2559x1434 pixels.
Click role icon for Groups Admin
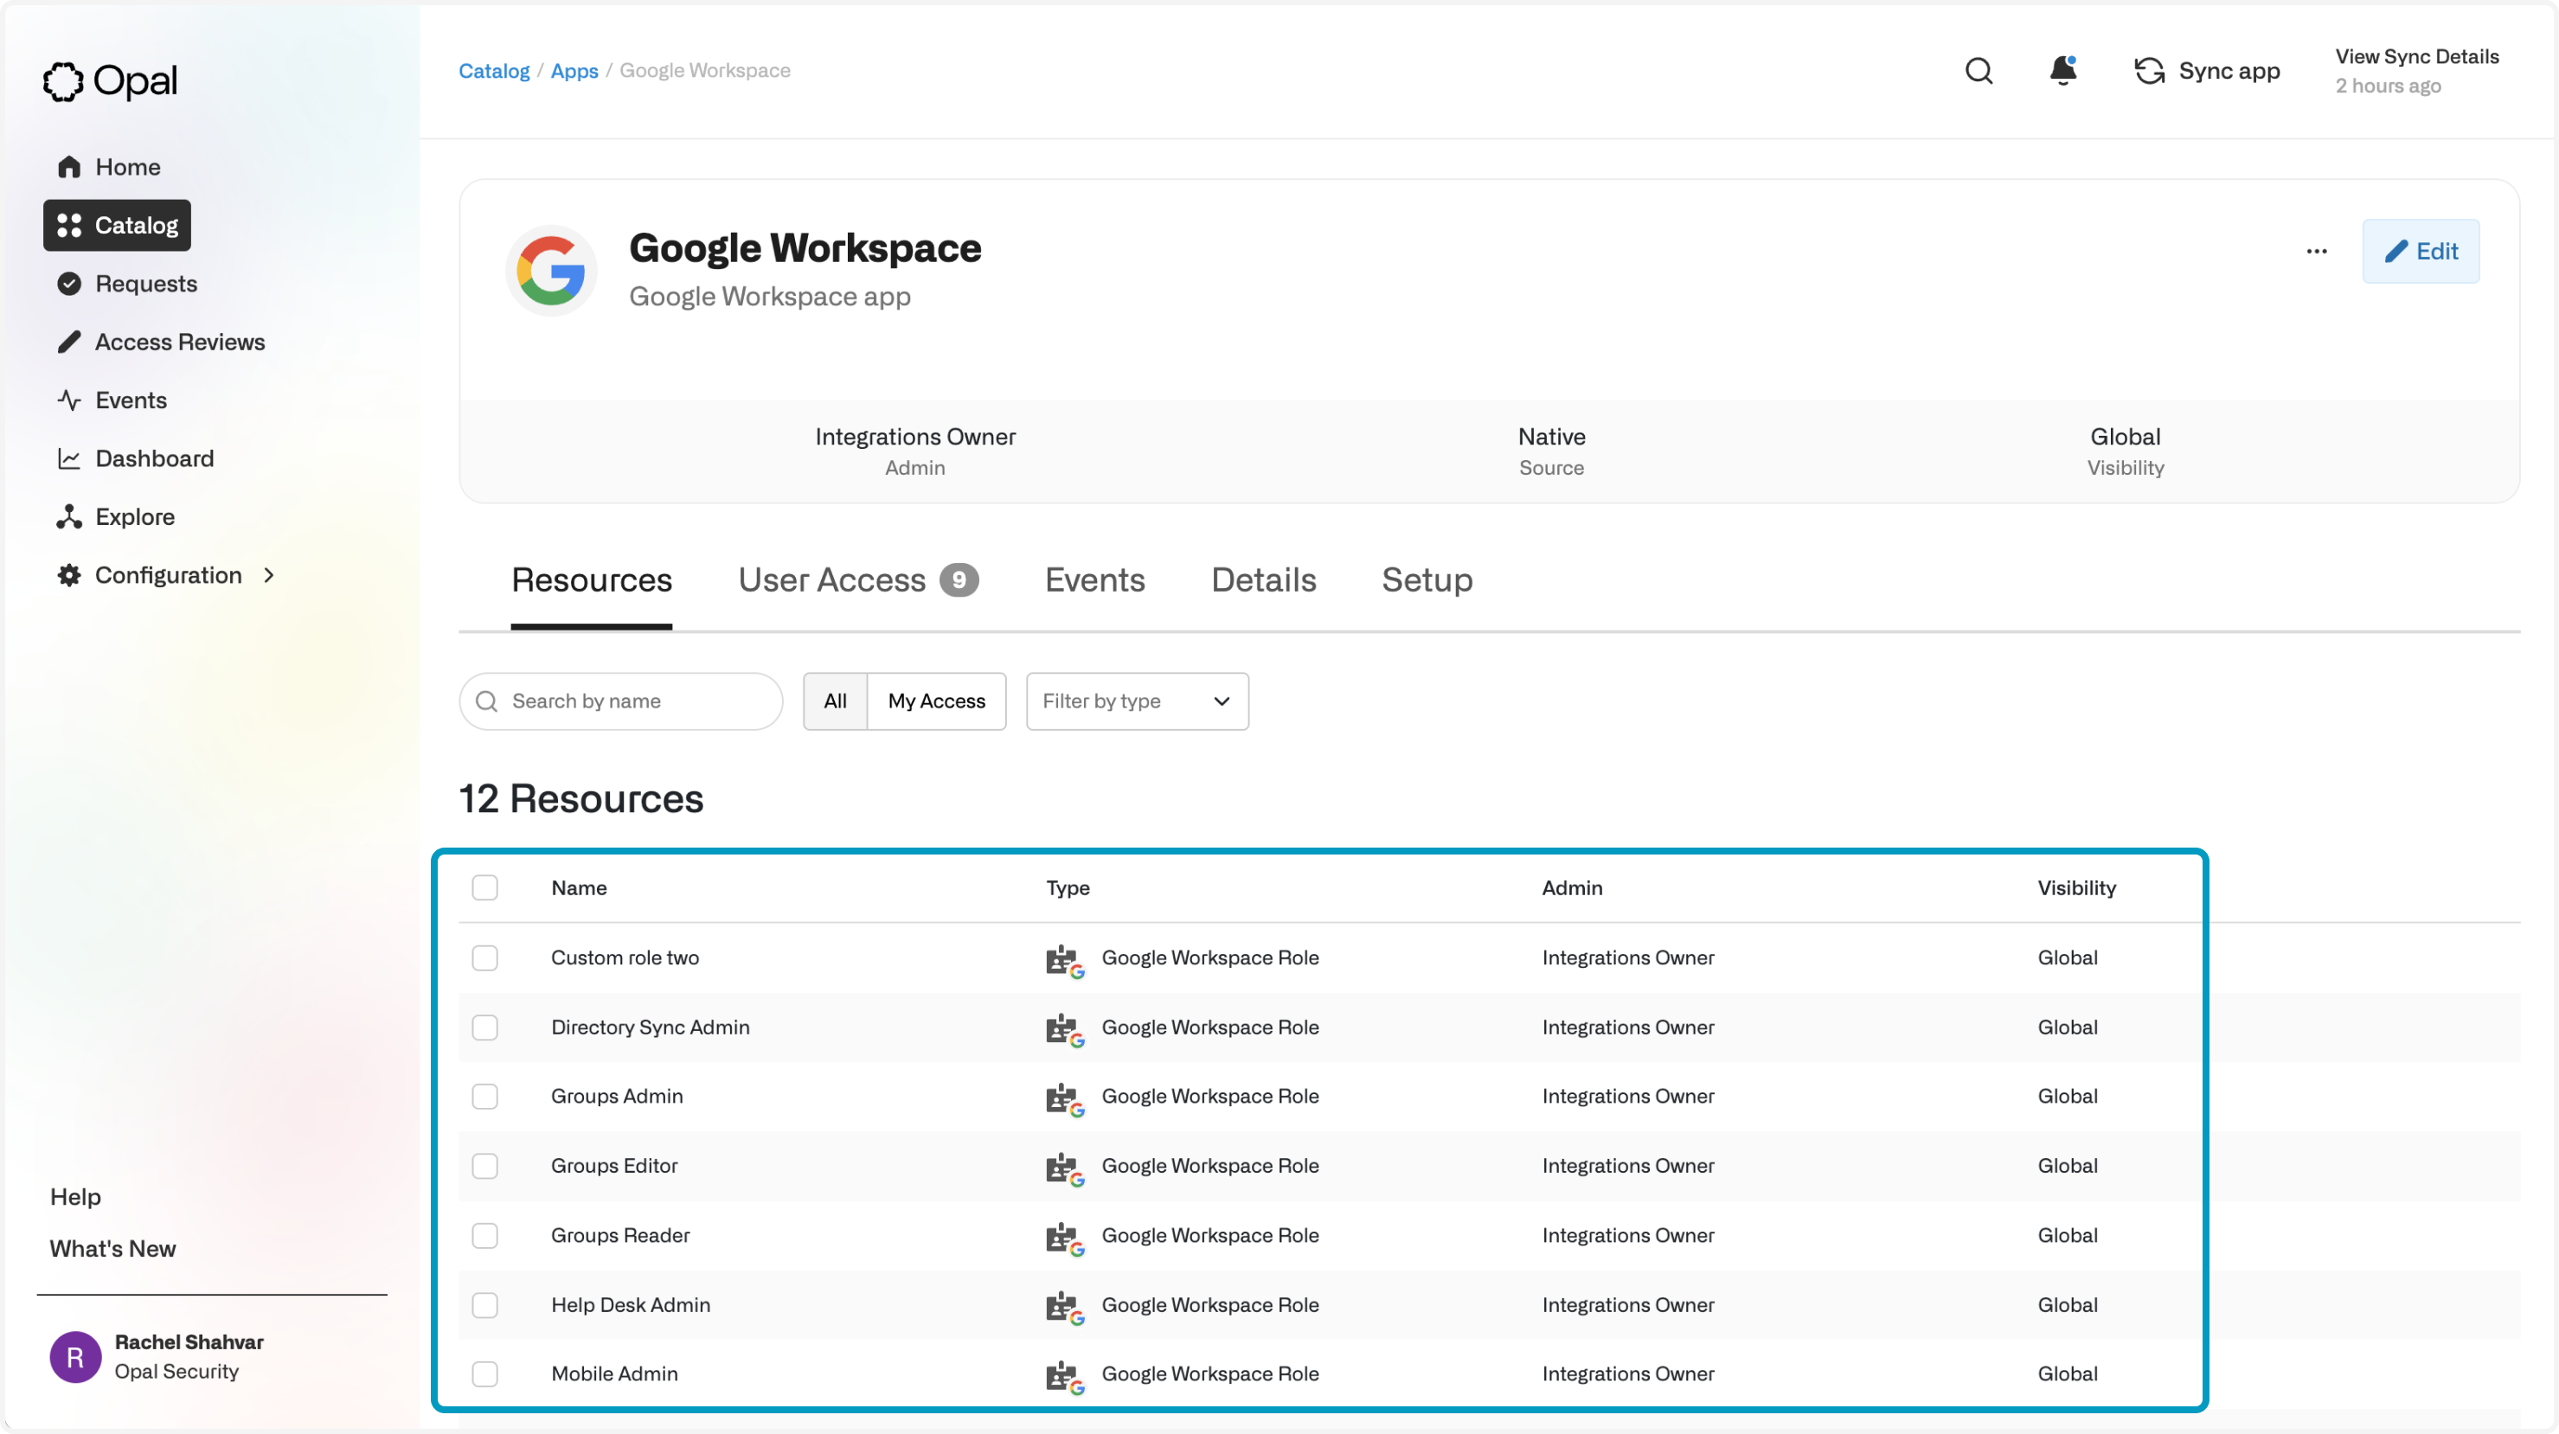point(1064,1098)
